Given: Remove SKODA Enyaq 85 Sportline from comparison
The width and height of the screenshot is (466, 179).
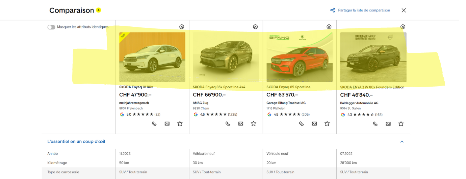Looking at the screenshot, I should coord(329,27).
